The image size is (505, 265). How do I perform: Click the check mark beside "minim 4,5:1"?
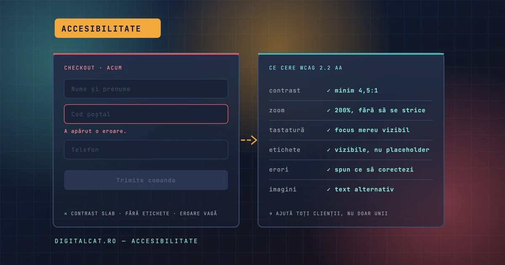[329, 90]
